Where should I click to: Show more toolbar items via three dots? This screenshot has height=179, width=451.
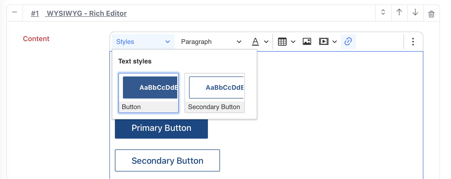tap(413, 42)
